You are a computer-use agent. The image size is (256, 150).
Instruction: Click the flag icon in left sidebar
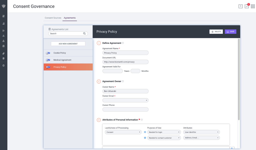click(x=4, y=31)
